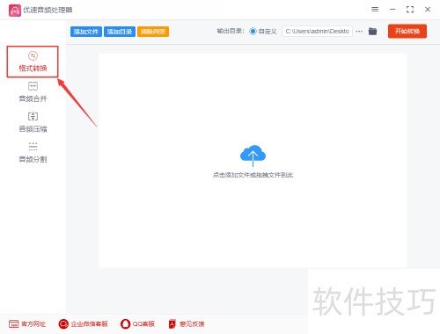Maximize the window

[410, 10]
